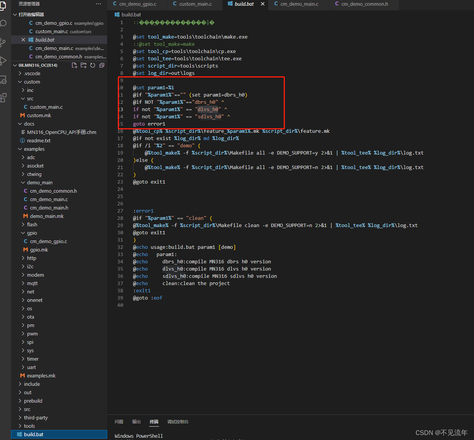
Task: Click the makefile icon of custom.mk
Action: point(22,115)
